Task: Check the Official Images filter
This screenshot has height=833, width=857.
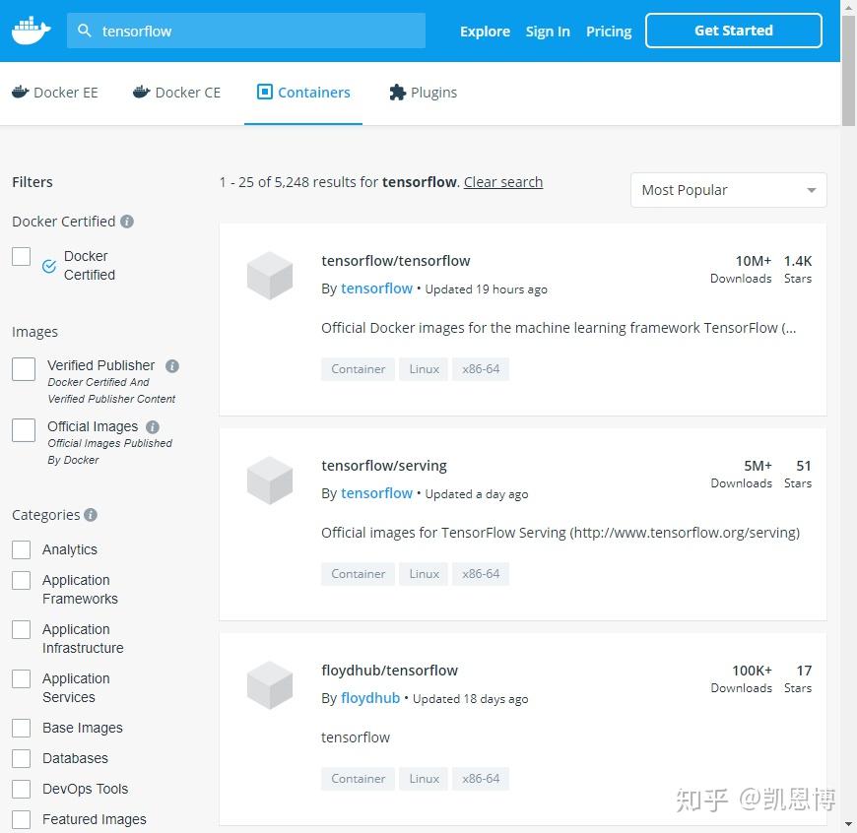Action: pyautogui.click(x=23, y=429)
